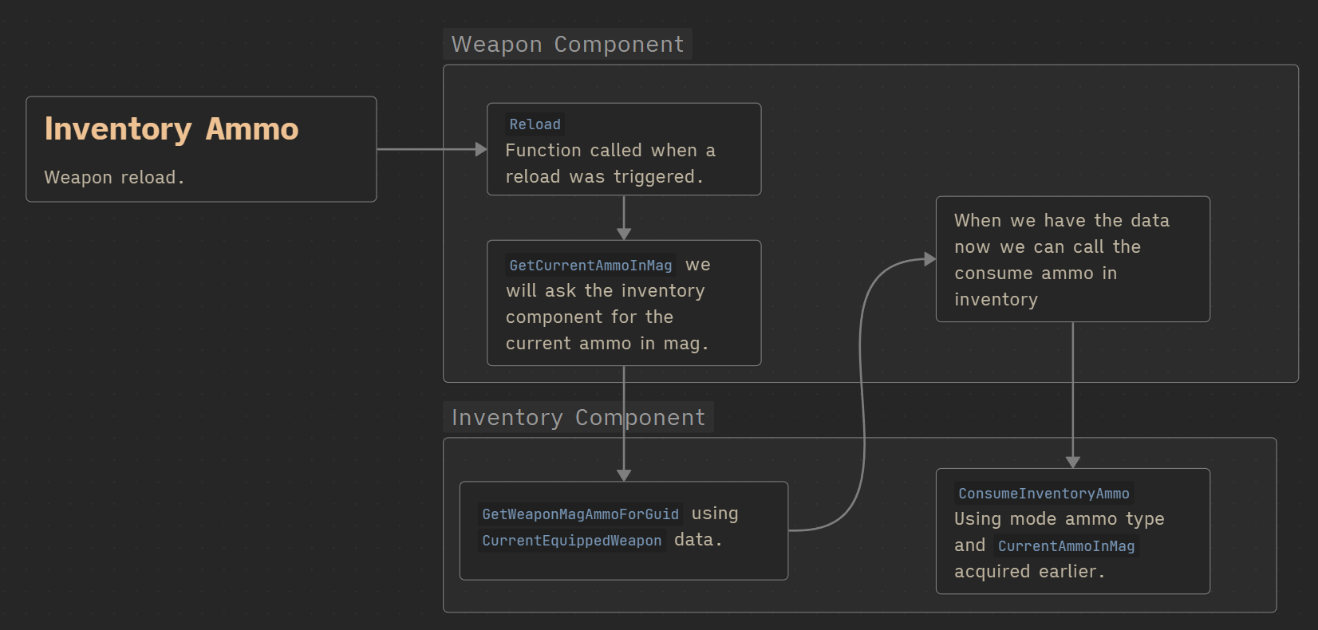Select arrow from Inventory Ammo to Reload
The image size is (1318, 630).
427,149
